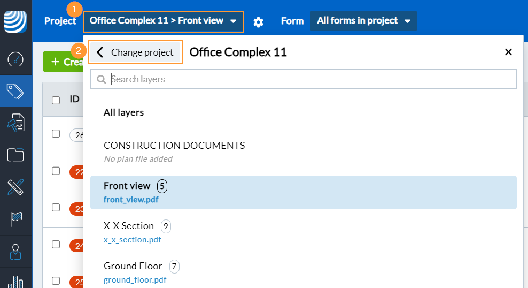
Task: Click the flag icon in sidebar
Action: pyautogui.click(x=15, y=219)
